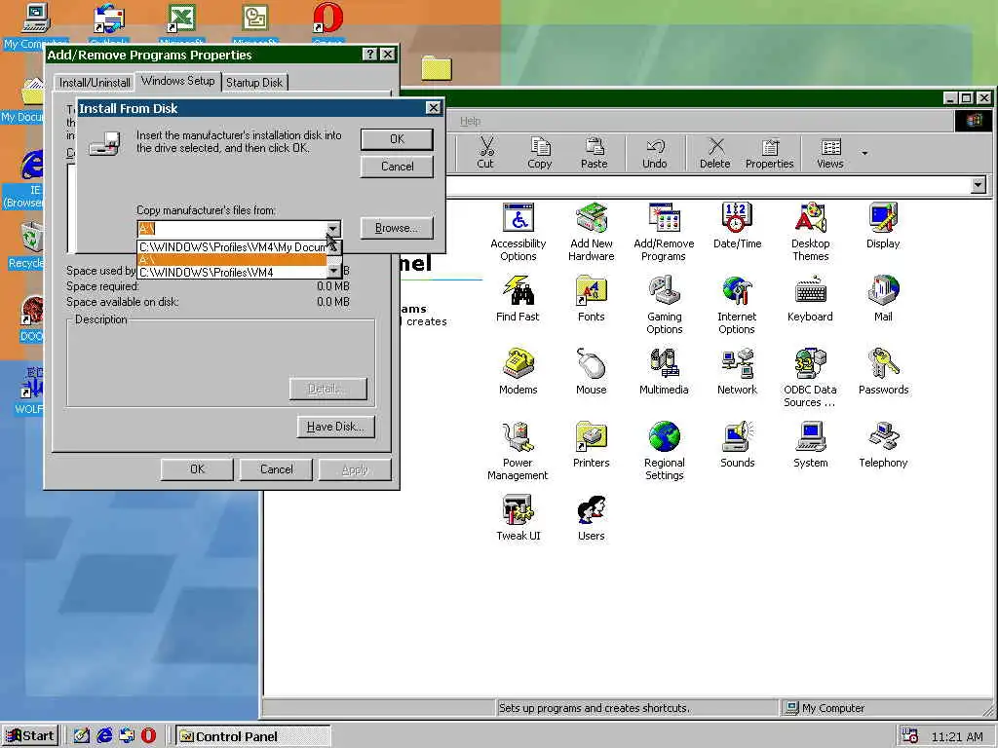The height and width of the screenshot is (748, 998).
Task: Click the Properties toolbar button
Action: click(770, 153)
